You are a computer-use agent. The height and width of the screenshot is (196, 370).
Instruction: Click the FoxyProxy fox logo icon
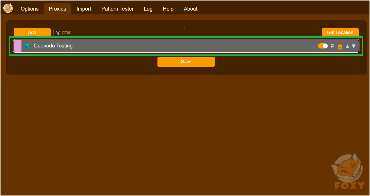click(8, 8)
